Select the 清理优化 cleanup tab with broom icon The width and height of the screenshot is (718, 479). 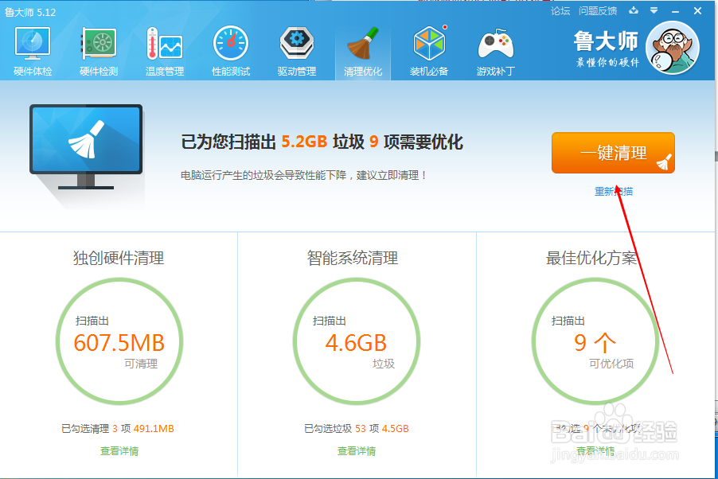(x=363, y=51)
